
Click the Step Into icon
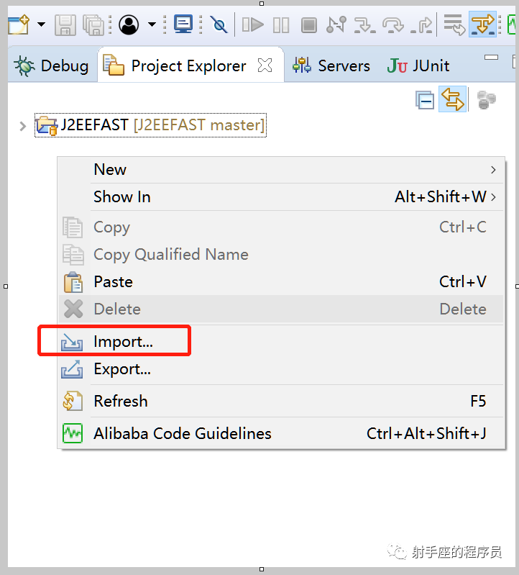pyautogui.click(x=364, y=25)
